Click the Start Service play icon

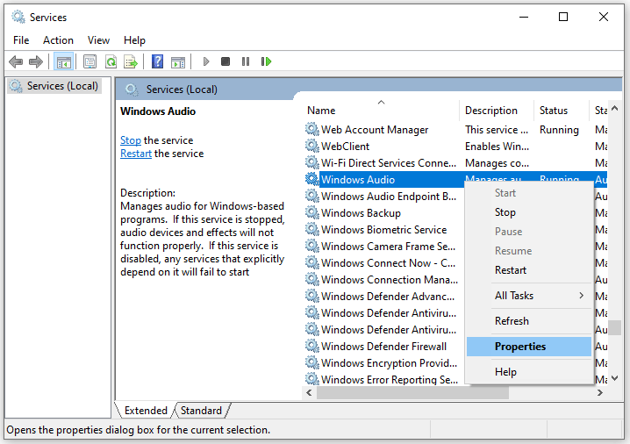click(206, 61)
